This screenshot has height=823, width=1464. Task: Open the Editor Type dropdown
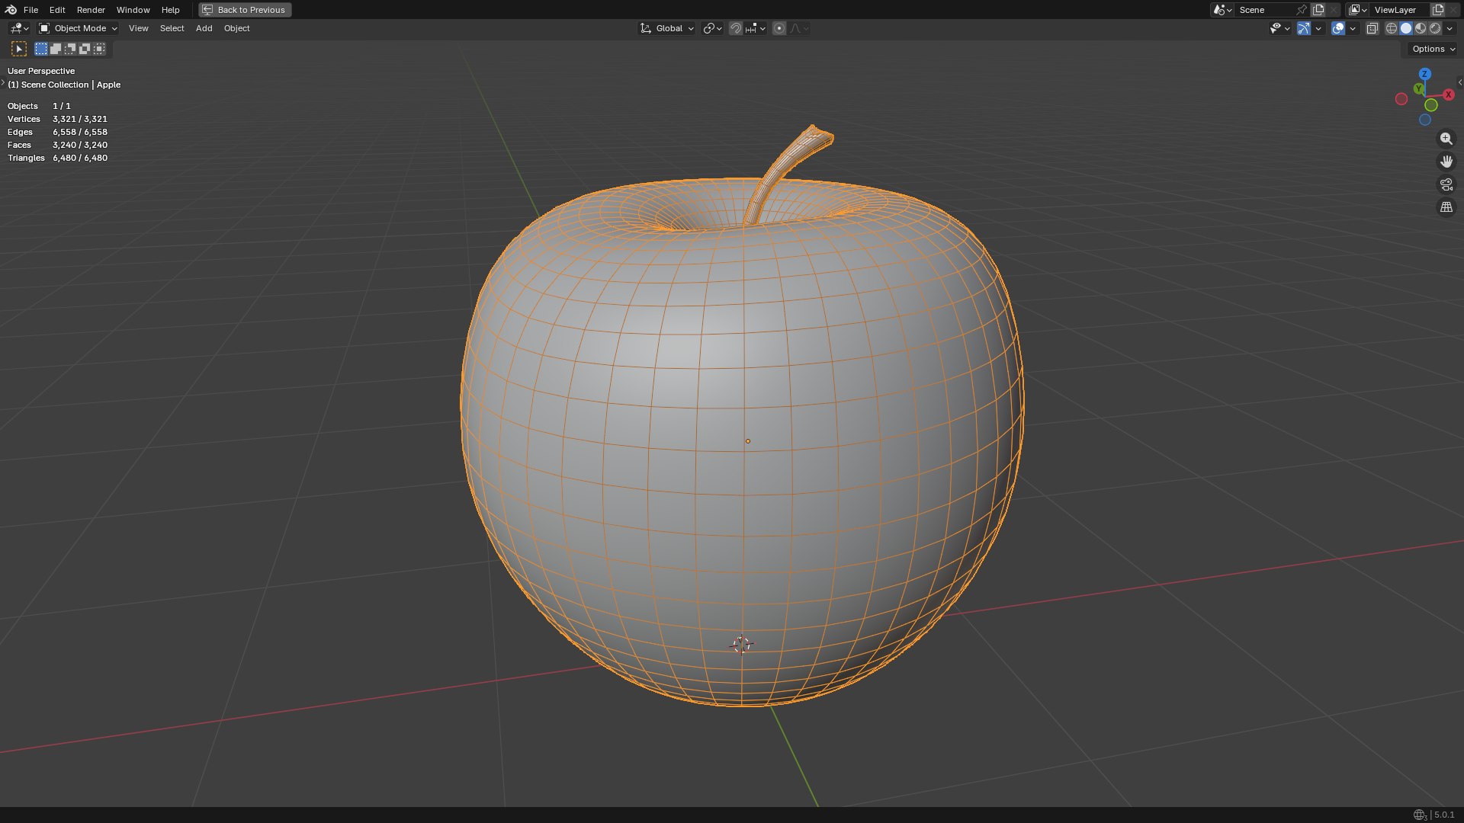click(x=18, y=28)
